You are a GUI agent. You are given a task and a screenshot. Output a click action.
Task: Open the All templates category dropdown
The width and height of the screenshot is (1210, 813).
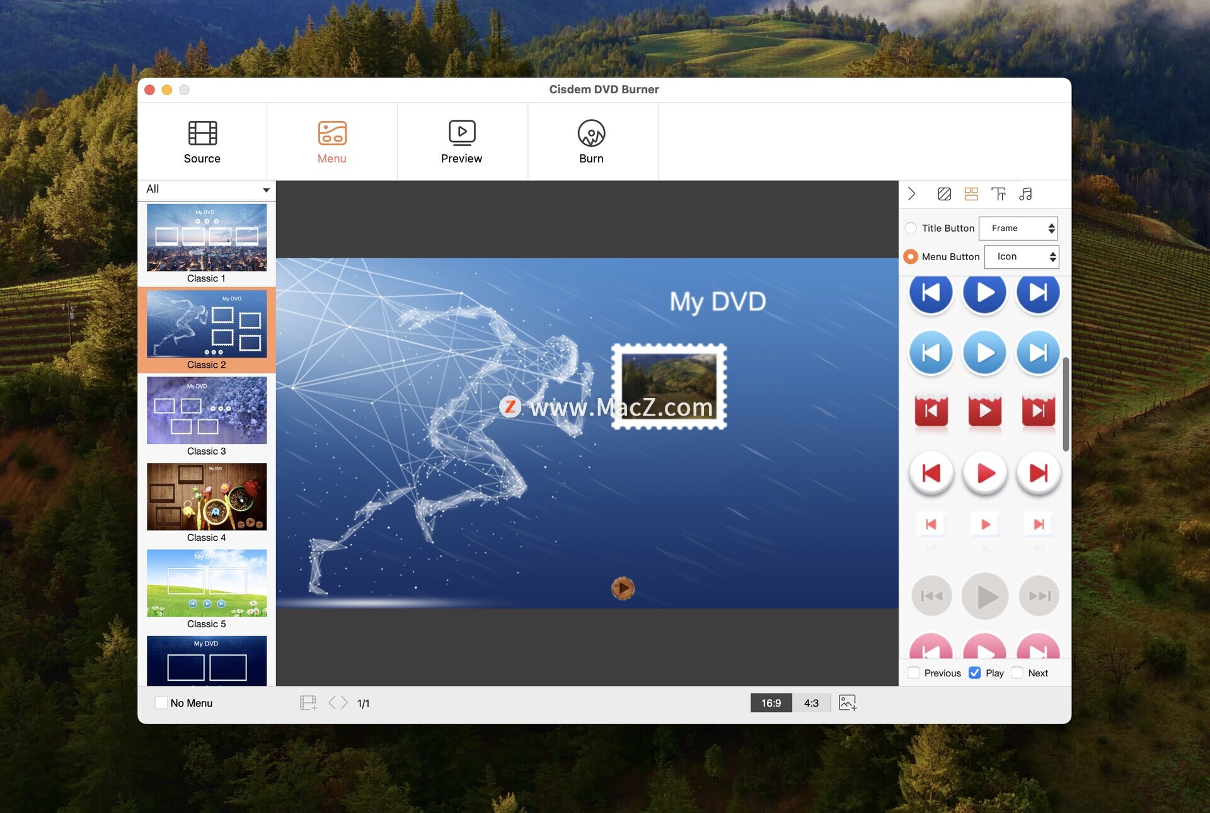click(x=207, y=189)
